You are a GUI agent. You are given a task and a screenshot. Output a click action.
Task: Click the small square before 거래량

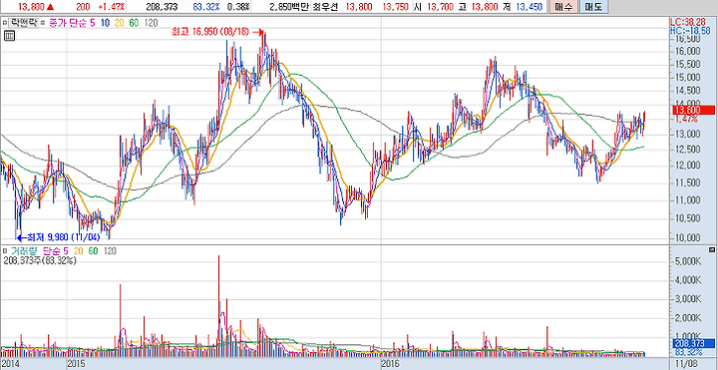click(4, 251)
